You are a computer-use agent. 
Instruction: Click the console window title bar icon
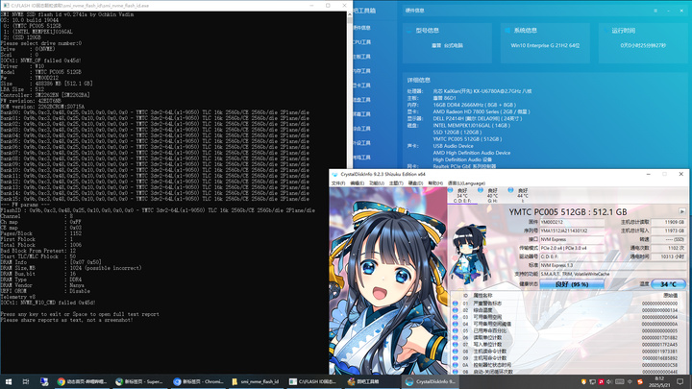[6, 6]
